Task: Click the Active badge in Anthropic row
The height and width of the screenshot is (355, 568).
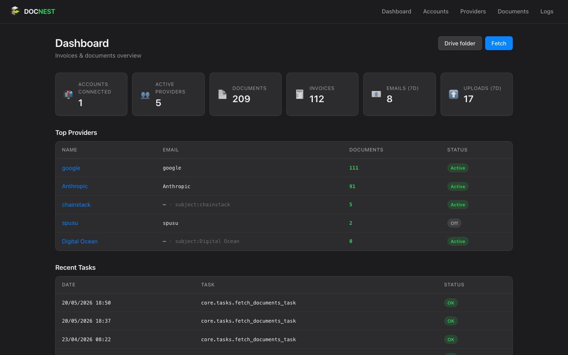Action: point(458,186)
